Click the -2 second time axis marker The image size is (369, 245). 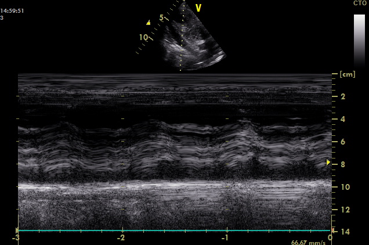121,237
